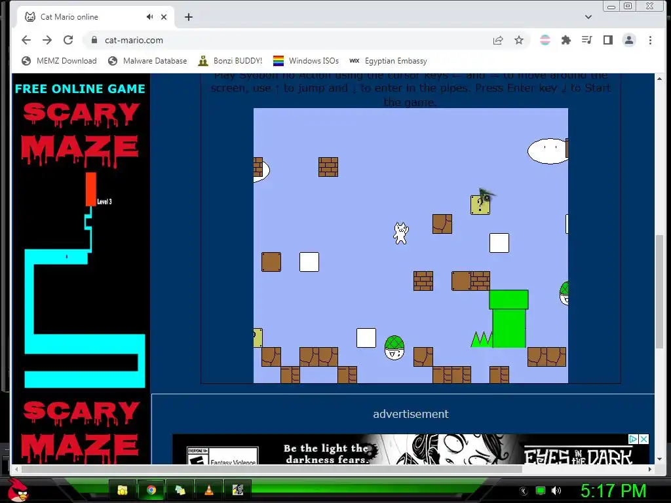The height and width of the screenshot is (503, 671).
Task: Click the page scrollbar down arrow
Action: tap(659, 459)
